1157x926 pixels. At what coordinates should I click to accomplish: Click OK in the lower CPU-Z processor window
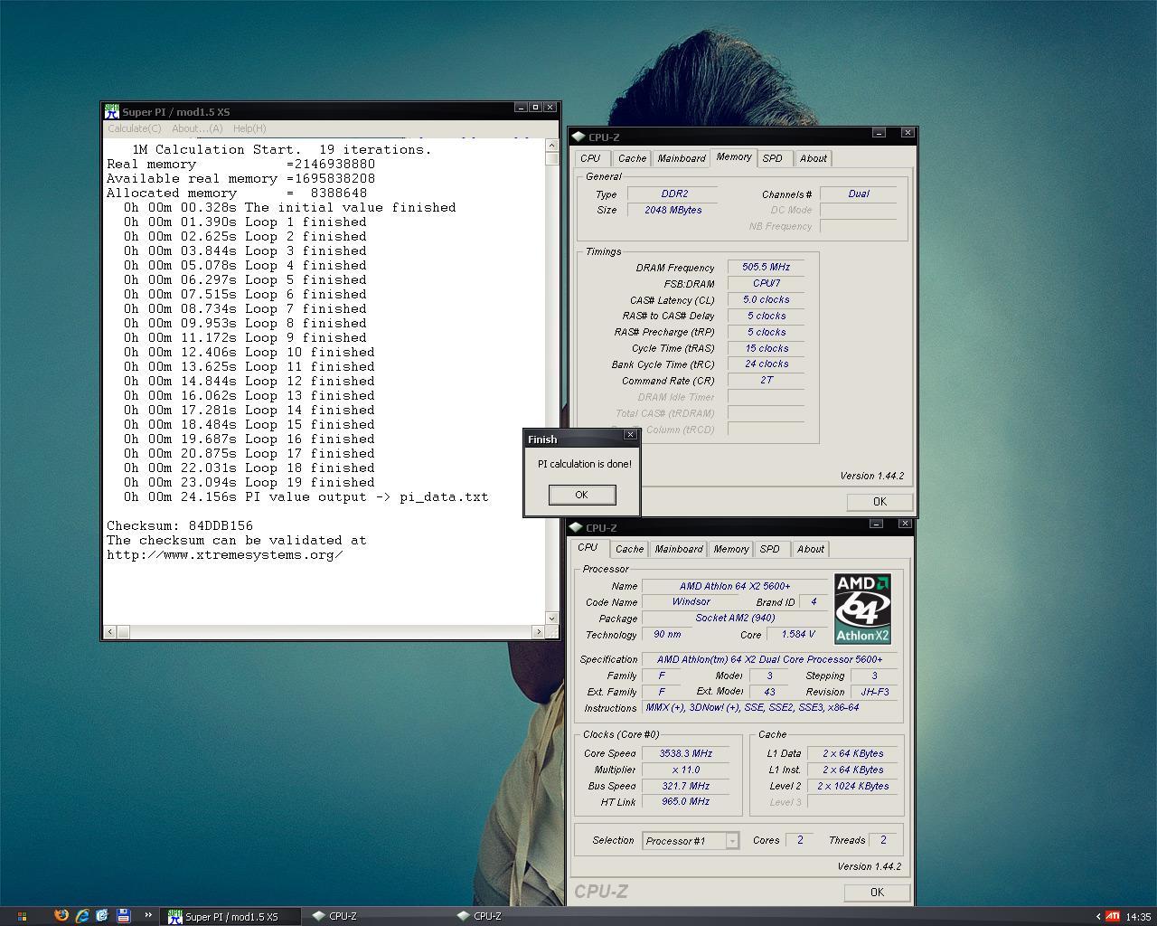pos(876,893)
